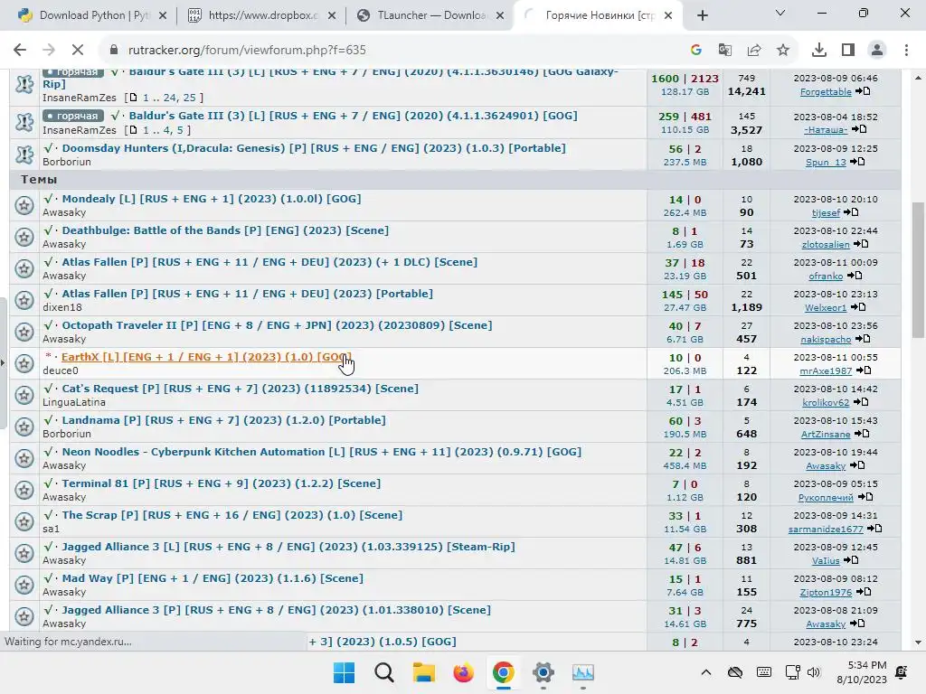This screenshot has width=926, height=694.
Task: Open tab search dropdown arrow
Action: pyautogui.click(x=780, y=13)
